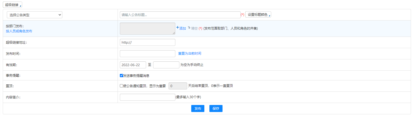
Task: Click the 内容简介 input field
Action: tap(147, 97)
